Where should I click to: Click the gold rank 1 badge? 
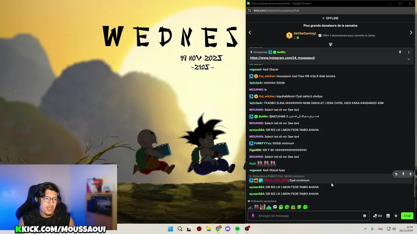click(289, 35)
